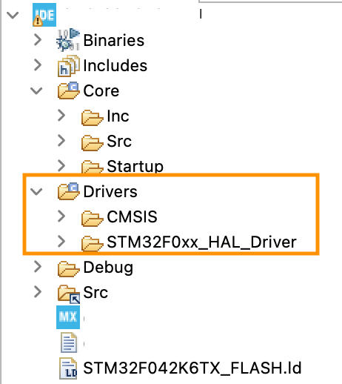Viewport: 342px width, 384px height.
Task: Expand the STM32F0xx_HAL_Driver folder
Action: tap(61, 242)
